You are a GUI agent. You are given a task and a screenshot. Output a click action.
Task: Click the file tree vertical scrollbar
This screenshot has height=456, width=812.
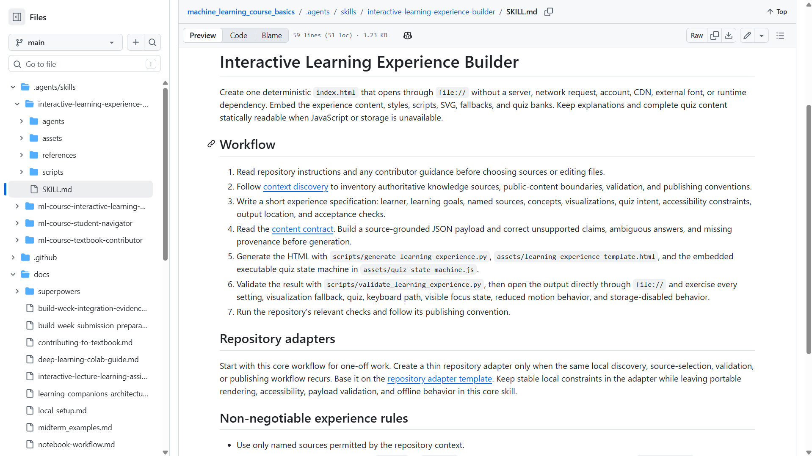click(165, 174)
